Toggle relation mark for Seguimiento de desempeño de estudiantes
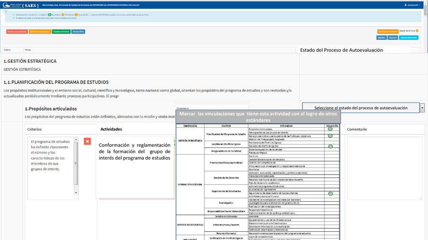The width and height of the screenshot is (428, 240). [x=330, y=193]
